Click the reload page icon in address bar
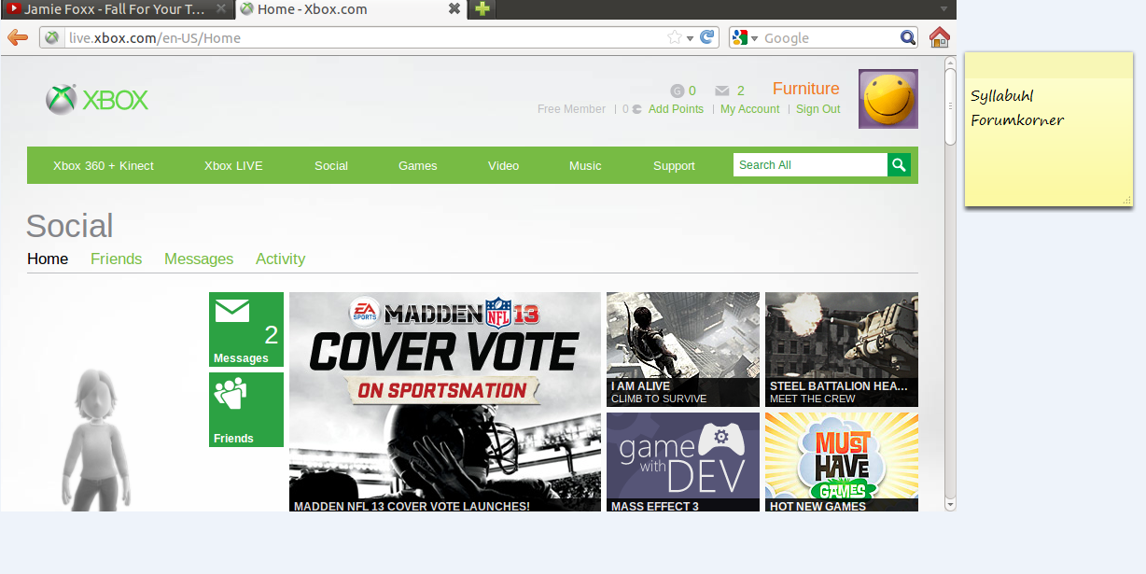 coord(706,37)
